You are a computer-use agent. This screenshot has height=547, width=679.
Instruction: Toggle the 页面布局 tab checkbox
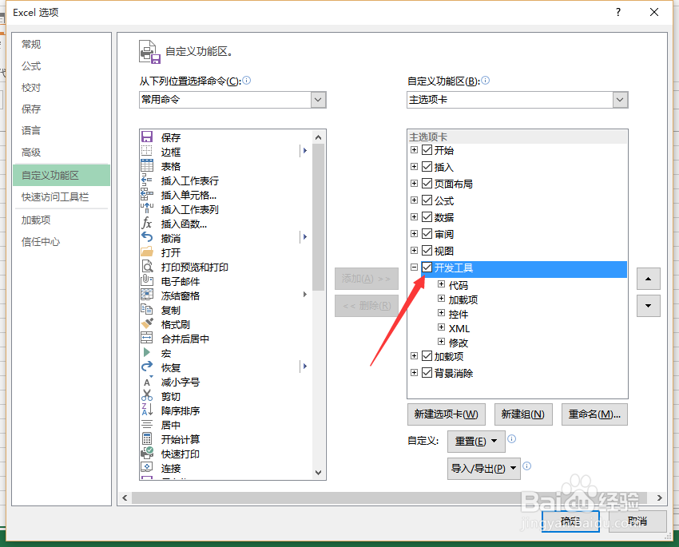[x=427, y=184]
